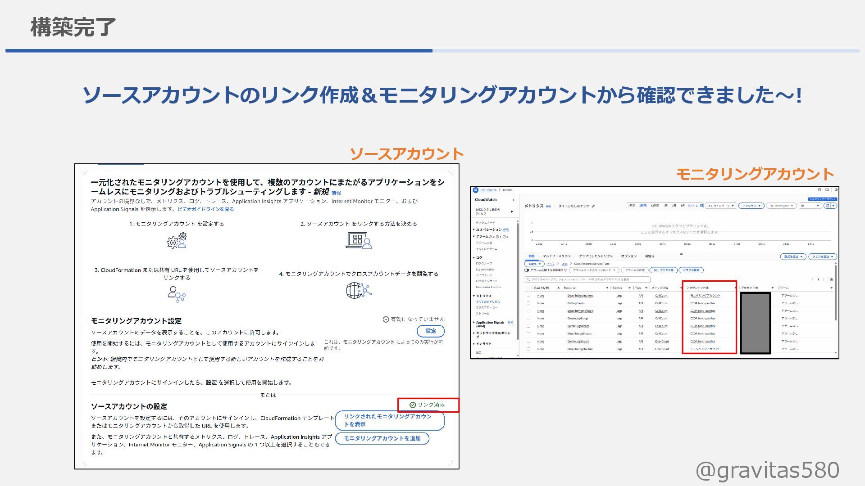Image resolution: width=865 pixels, height=486 pixels.
Task: Expand the クエリを追加 dropdown
Action: tap(822, 256)
